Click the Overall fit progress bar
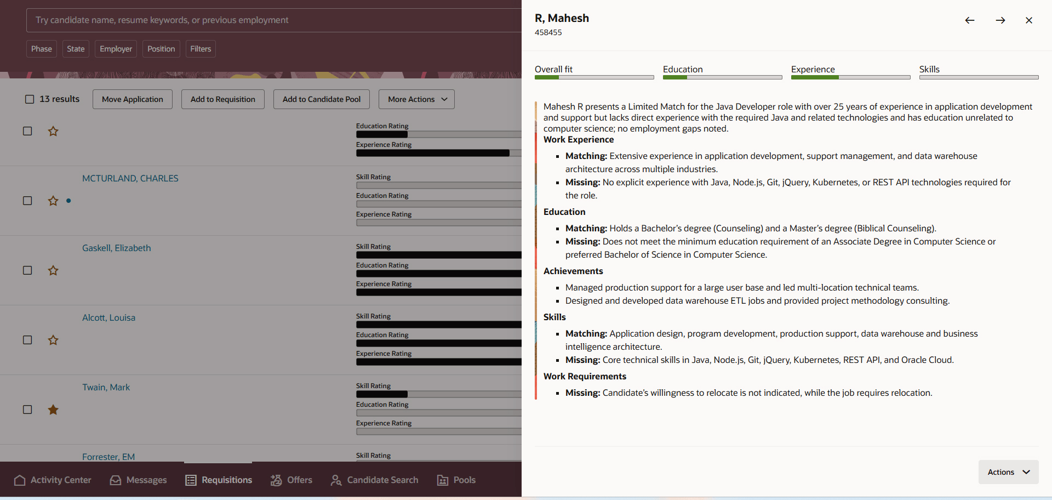 594,77
